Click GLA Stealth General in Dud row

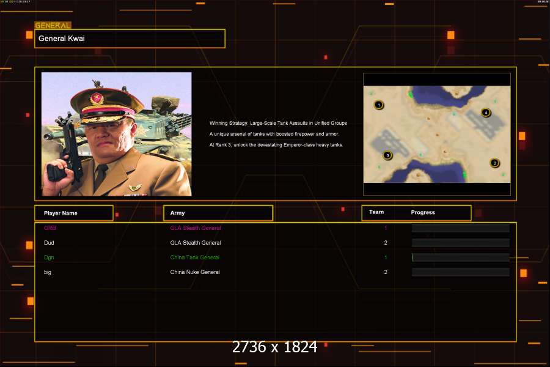196,243
